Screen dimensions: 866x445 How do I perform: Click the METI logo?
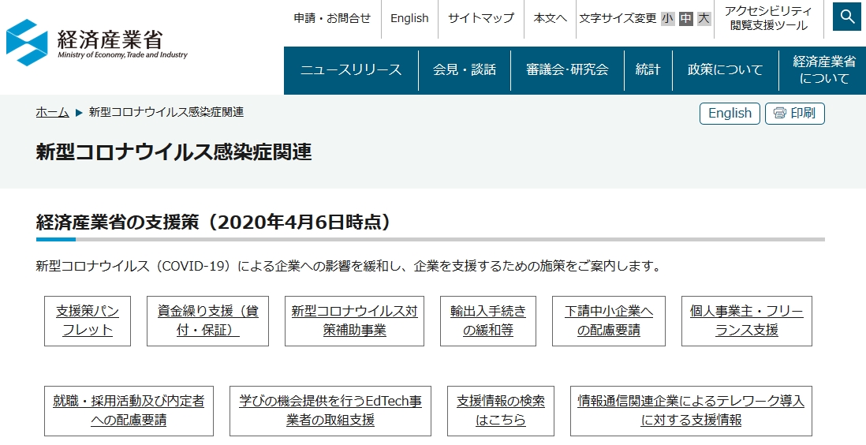(97, 43)
